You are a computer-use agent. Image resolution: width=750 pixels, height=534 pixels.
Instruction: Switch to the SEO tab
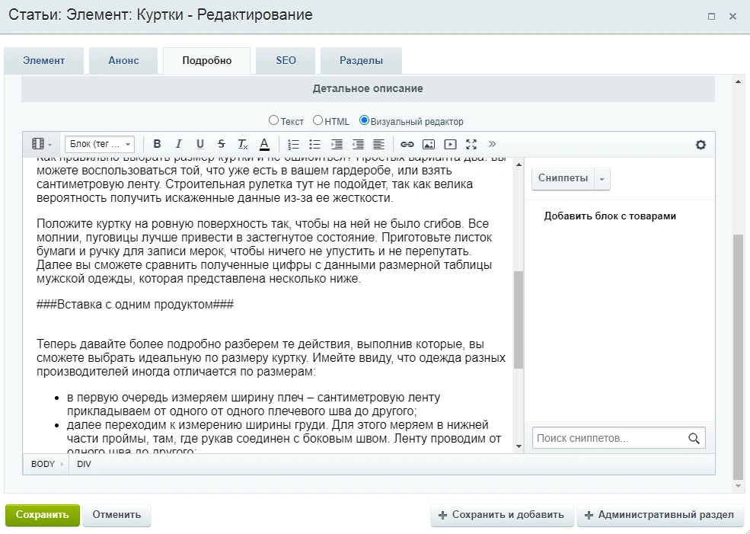286,61
